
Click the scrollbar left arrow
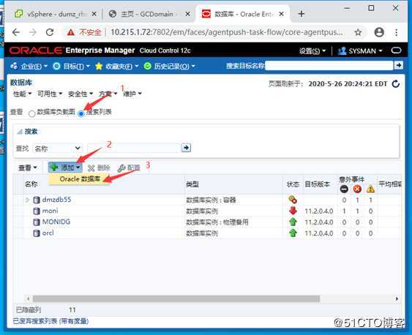tap(28, 298)
